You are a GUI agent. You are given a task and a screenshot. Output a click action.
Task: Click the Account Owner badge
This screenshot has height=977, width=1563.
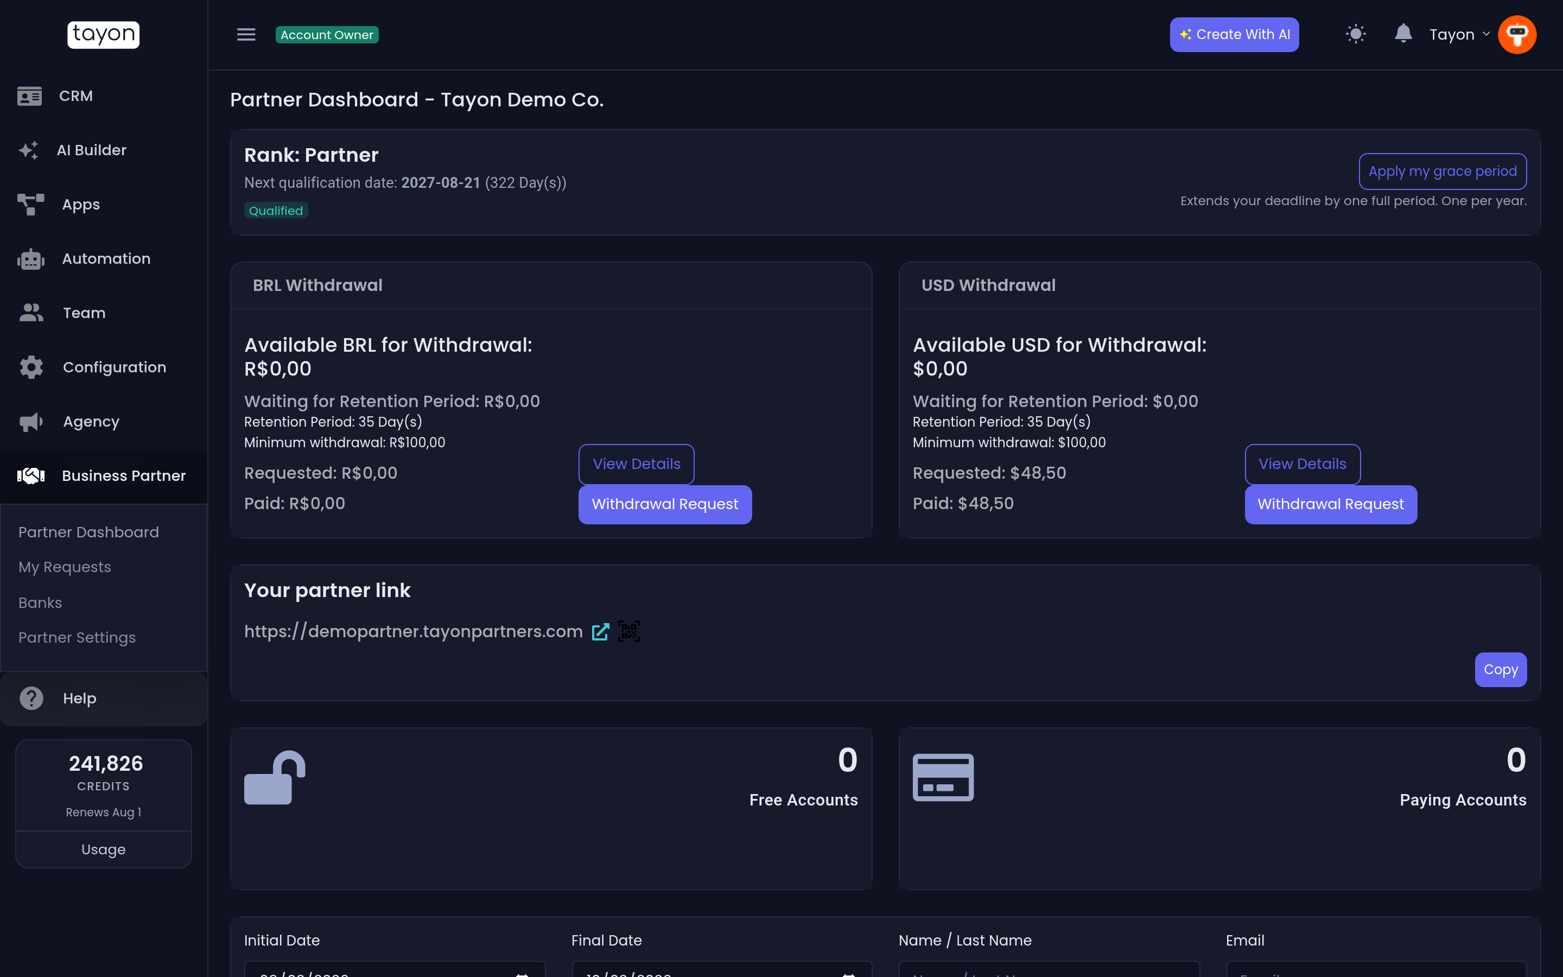tap(327, 35)
